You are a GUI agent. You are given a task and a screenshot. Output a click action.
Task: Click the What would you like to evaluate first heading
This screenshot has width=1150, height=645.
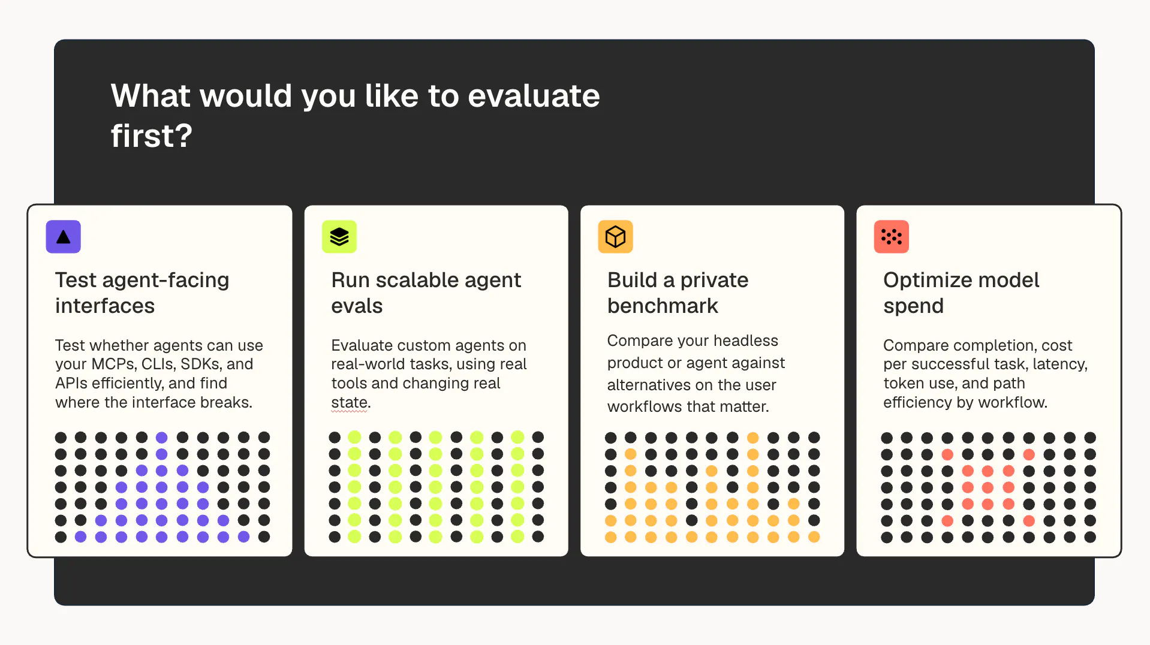[355, 115]
